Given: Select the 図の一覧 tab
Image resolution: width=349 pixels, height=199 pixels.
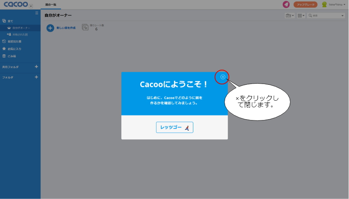Looking at the screenshot, I should coord(51,5).
